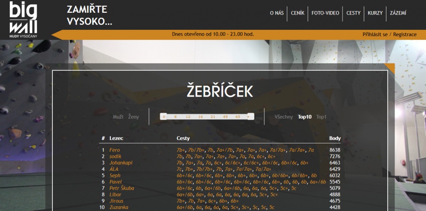Click the right slider handle marked plus
The height and width of the screenshot is (211, 426).
click(x=250, y=117)
